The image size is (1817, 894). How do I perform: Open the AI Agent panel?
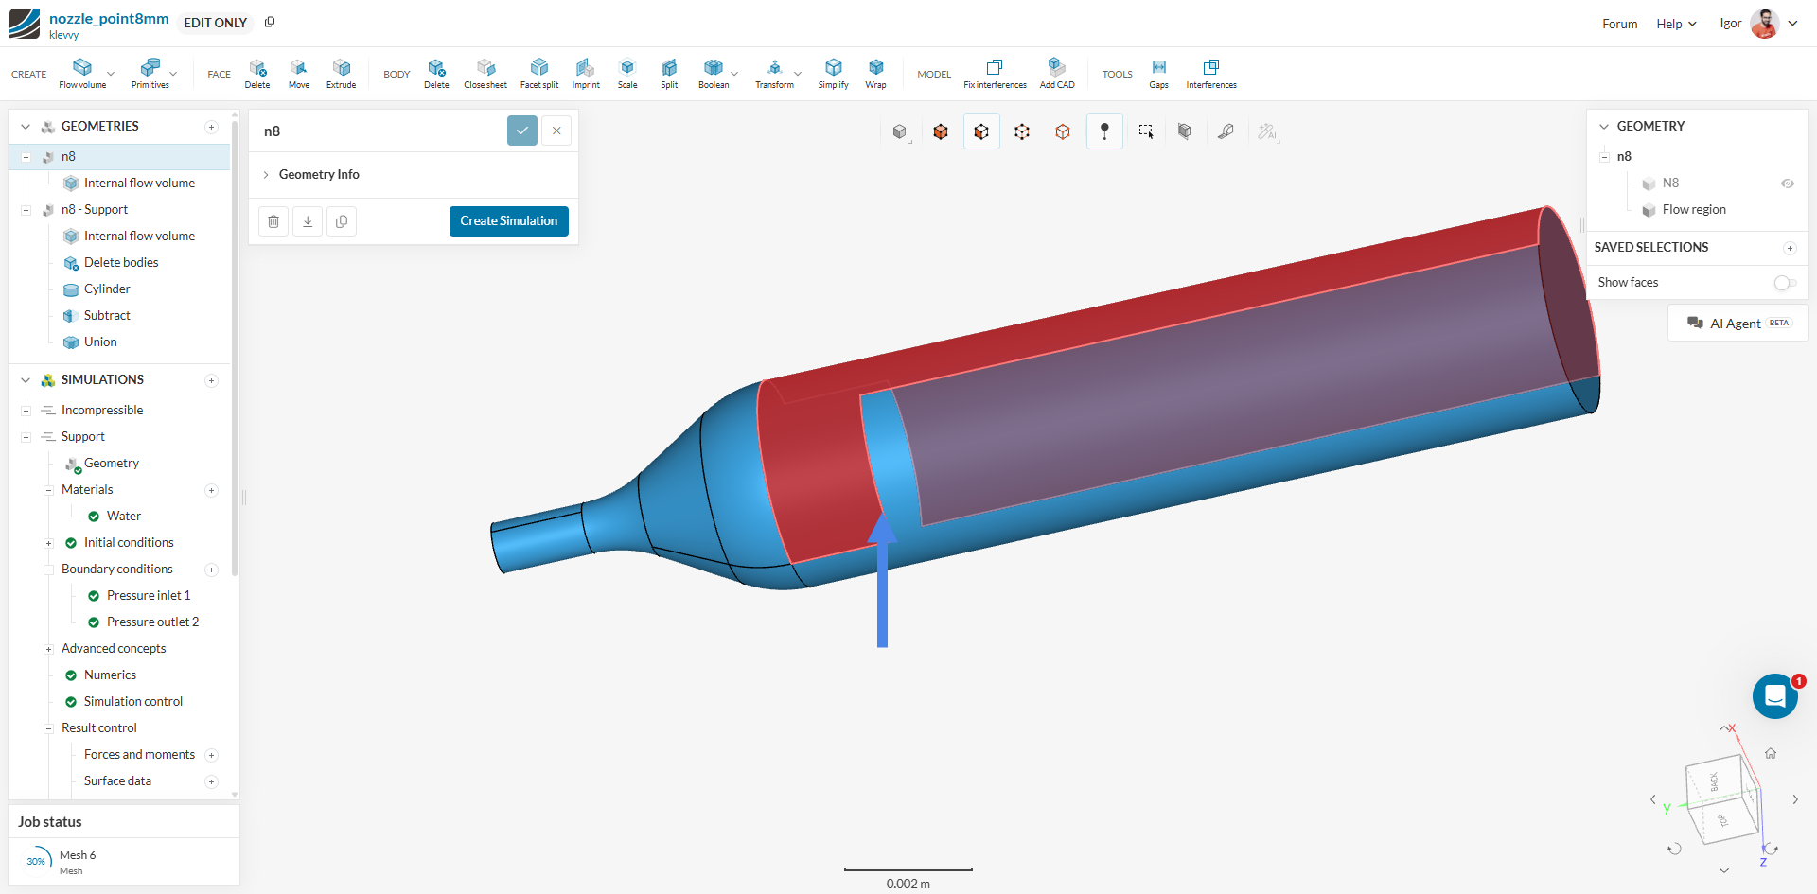pyautogui.click(x=1738, y=324)
